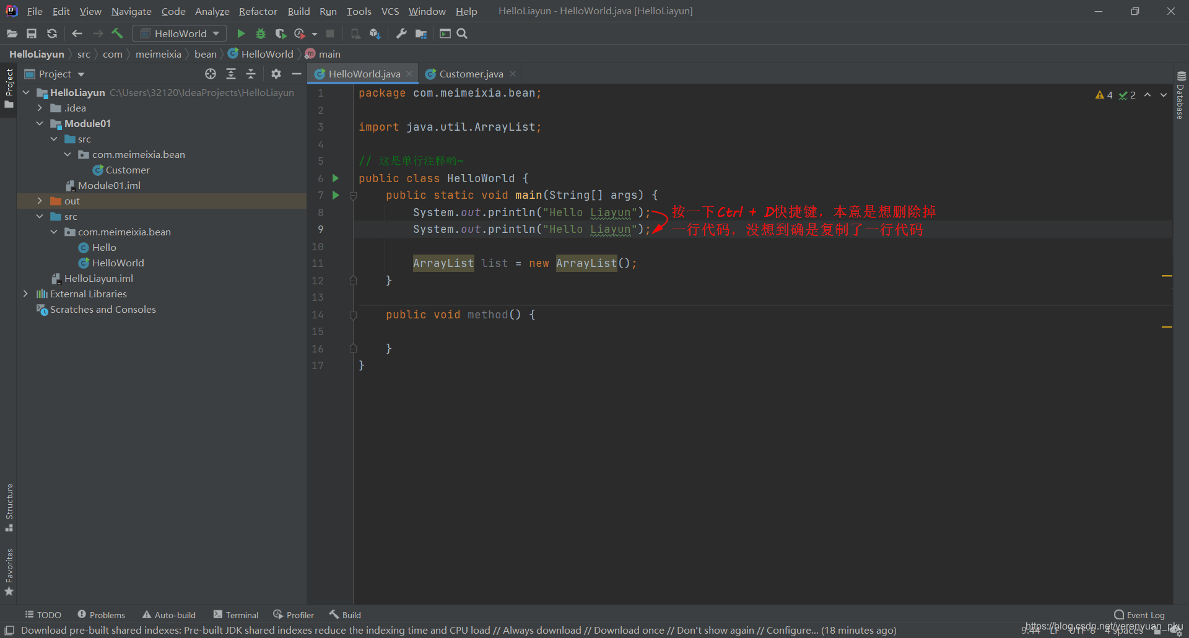Select the HelloWorld.java editor tab

pos(364,74)
